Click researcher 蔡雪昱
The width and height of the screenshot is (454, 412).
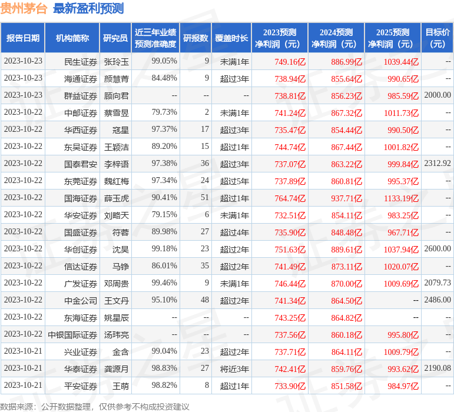pos(117,113)
